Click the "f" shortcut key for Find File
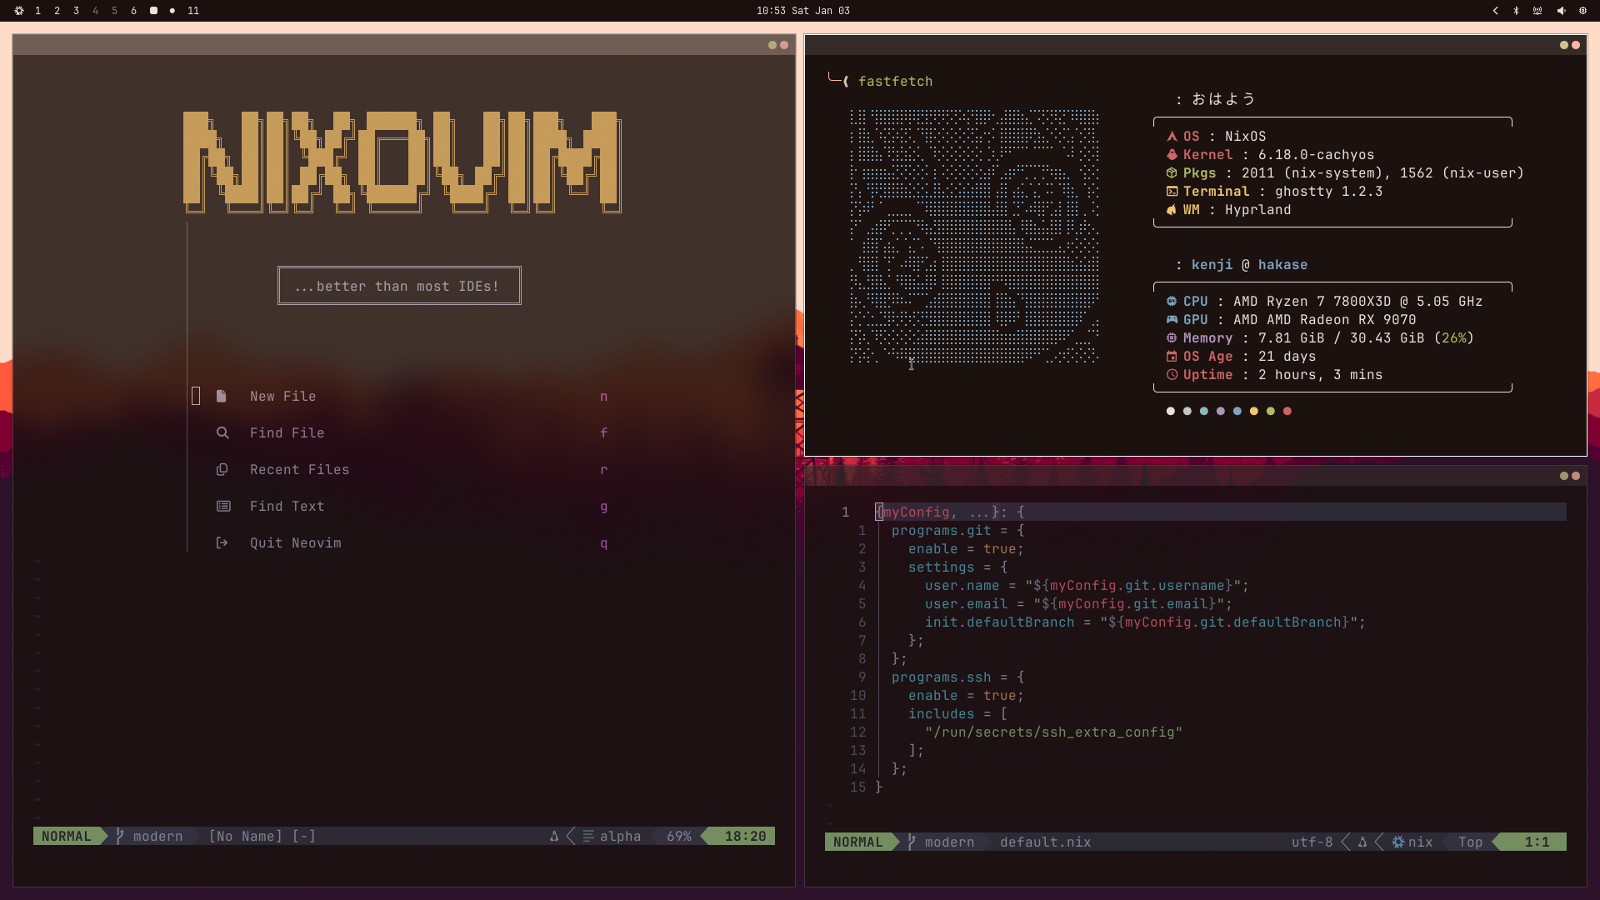Image resolution: width=1600 pixels, height=900 pixels. click(604, 433)
